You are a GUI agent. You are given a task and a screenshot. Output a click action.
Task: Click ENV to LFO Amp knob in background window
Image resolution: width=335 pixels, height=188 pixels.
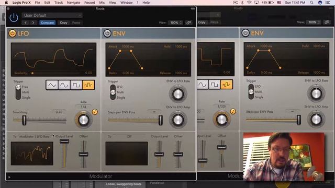pos(316,120)
